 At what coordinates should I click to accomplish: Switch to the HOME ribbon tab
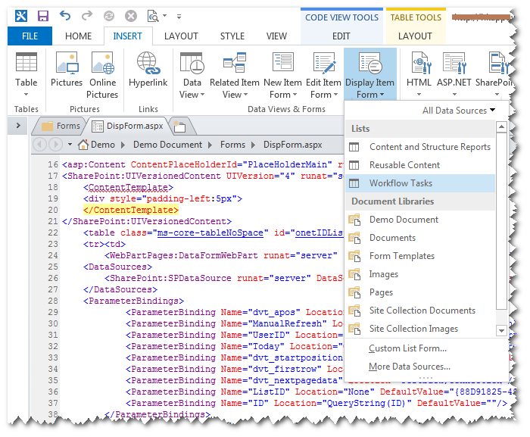point(79,36)
